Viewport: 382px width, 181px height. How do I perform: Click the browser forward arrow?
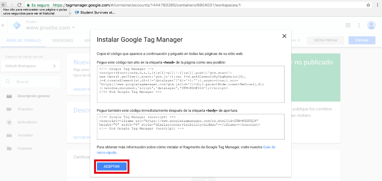pos(11,5)
